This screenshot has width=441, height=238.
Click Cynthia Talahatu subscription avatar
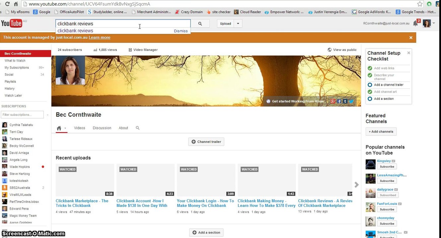5,125
